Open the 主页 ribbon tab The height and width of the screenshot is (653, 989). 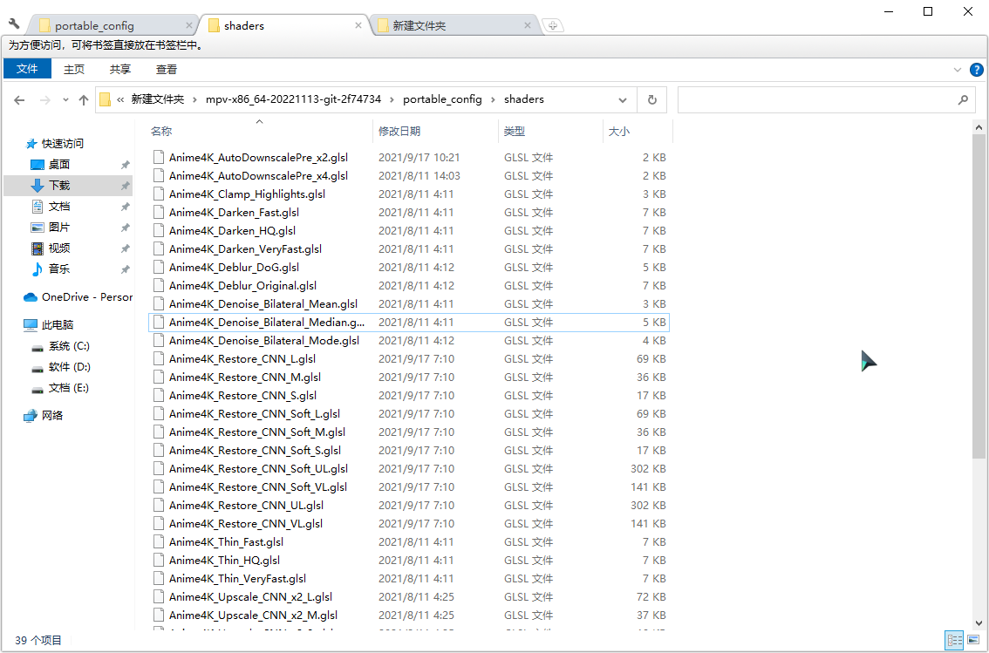[74, 70]
